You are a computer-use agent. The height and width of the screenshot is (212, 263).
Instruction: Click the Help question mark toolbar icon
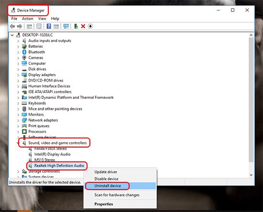click(49, 26)
